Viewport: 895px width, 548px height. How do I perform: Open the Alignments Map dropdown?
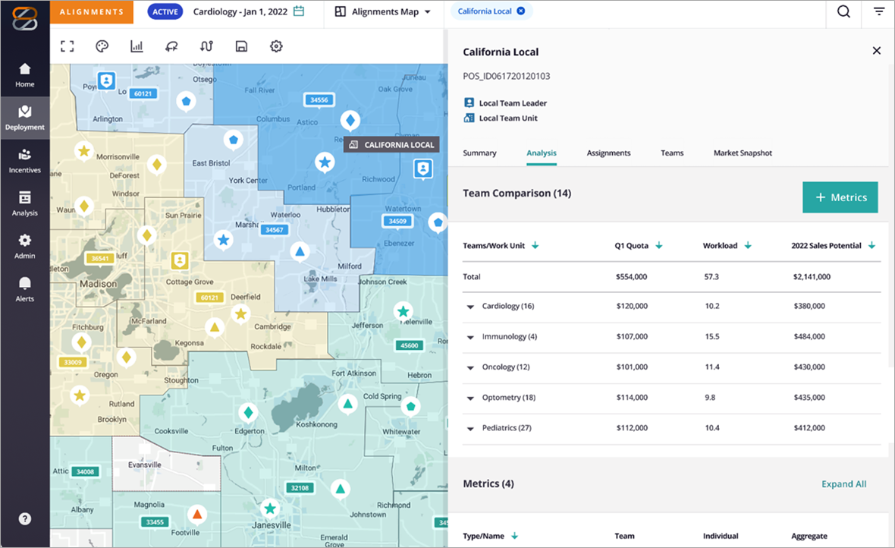[383, 12]
